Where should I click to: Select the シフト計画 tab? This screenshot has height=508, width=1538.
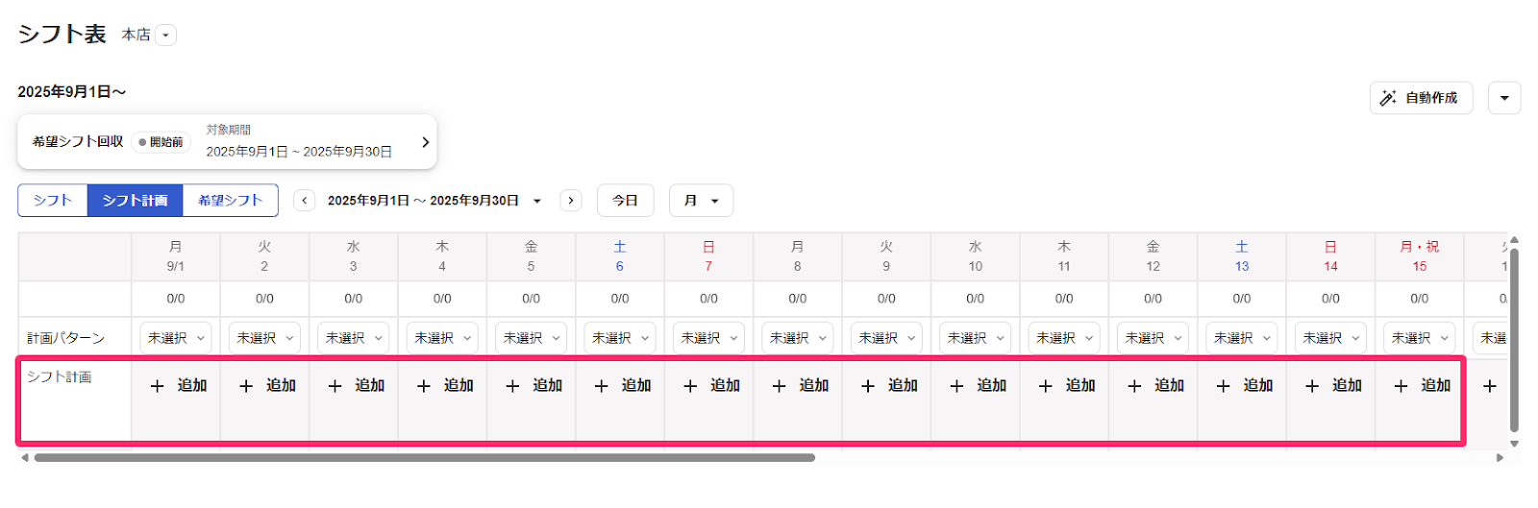point(136,201)
